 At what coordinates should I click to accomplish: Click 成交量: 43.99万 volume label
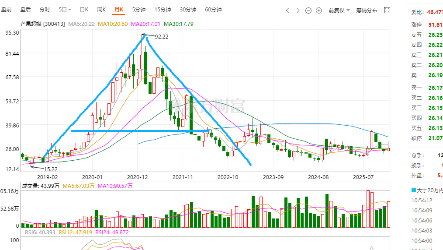(41, 186)
